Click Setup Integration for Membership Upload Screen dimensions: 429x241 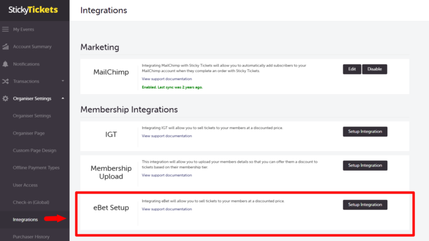(365, 165)
